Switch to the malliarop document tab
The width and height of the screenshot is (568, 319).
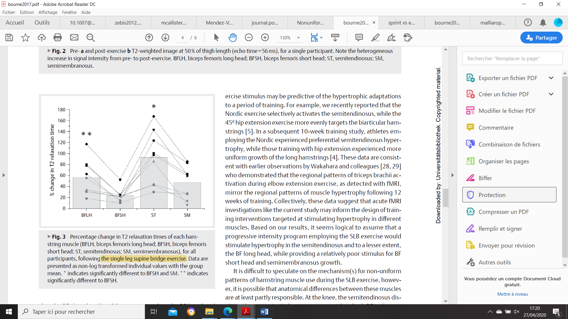point(493,23)
